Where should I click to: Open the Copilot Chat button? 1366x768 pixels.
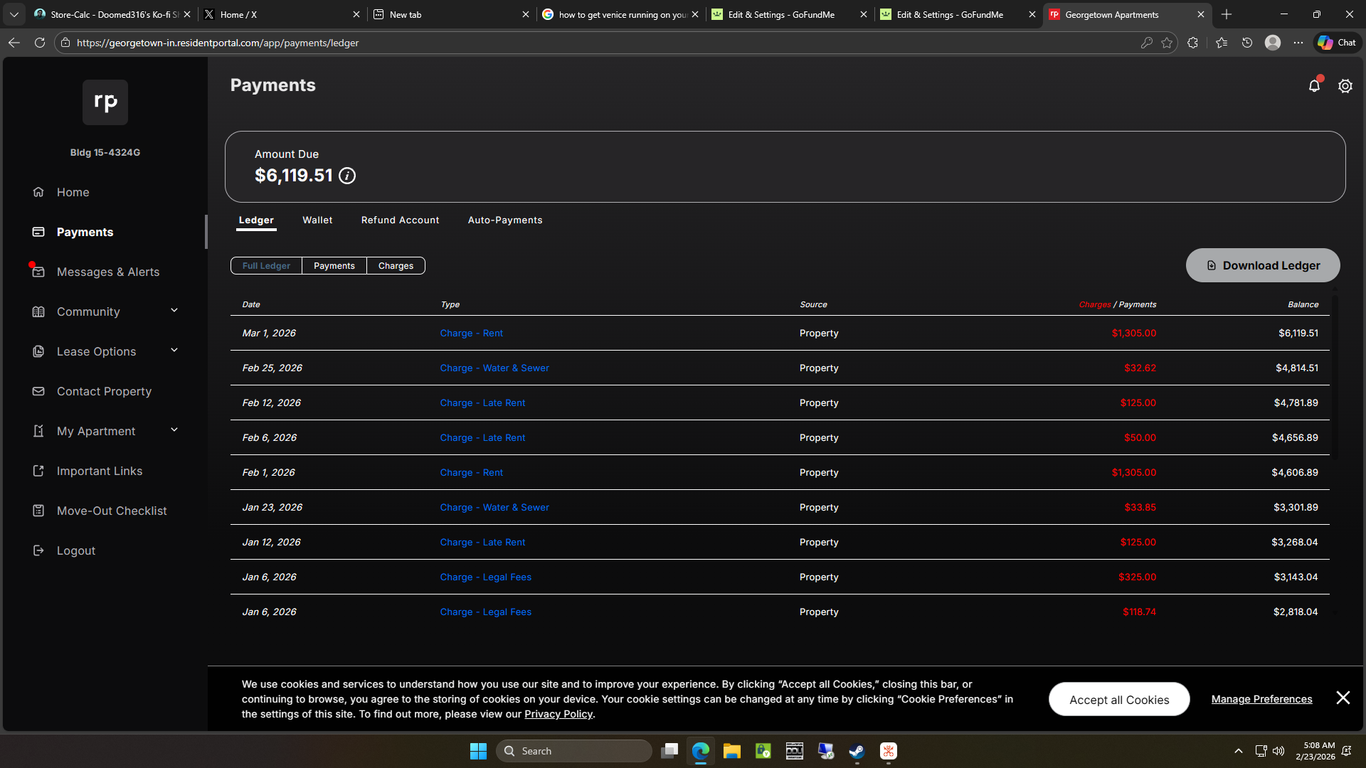[x=1337, y=43]
